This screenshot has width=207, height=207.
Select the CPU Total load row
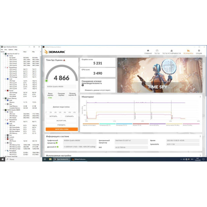pos(20,81)
